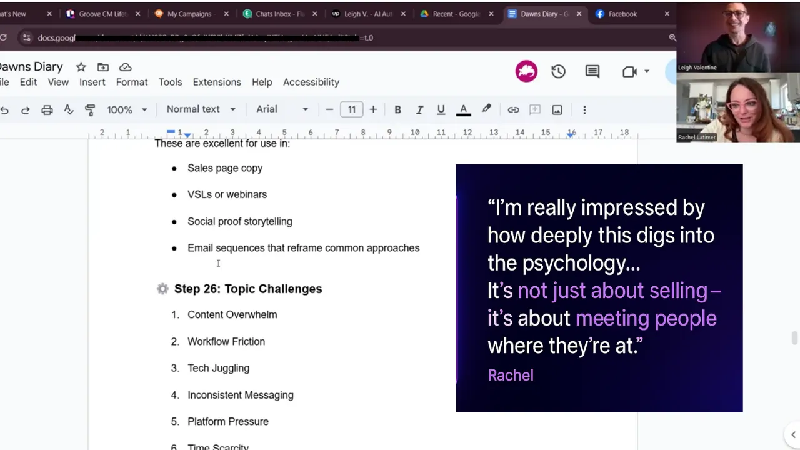Click the pink collaborator avatar

coord(526,71)
